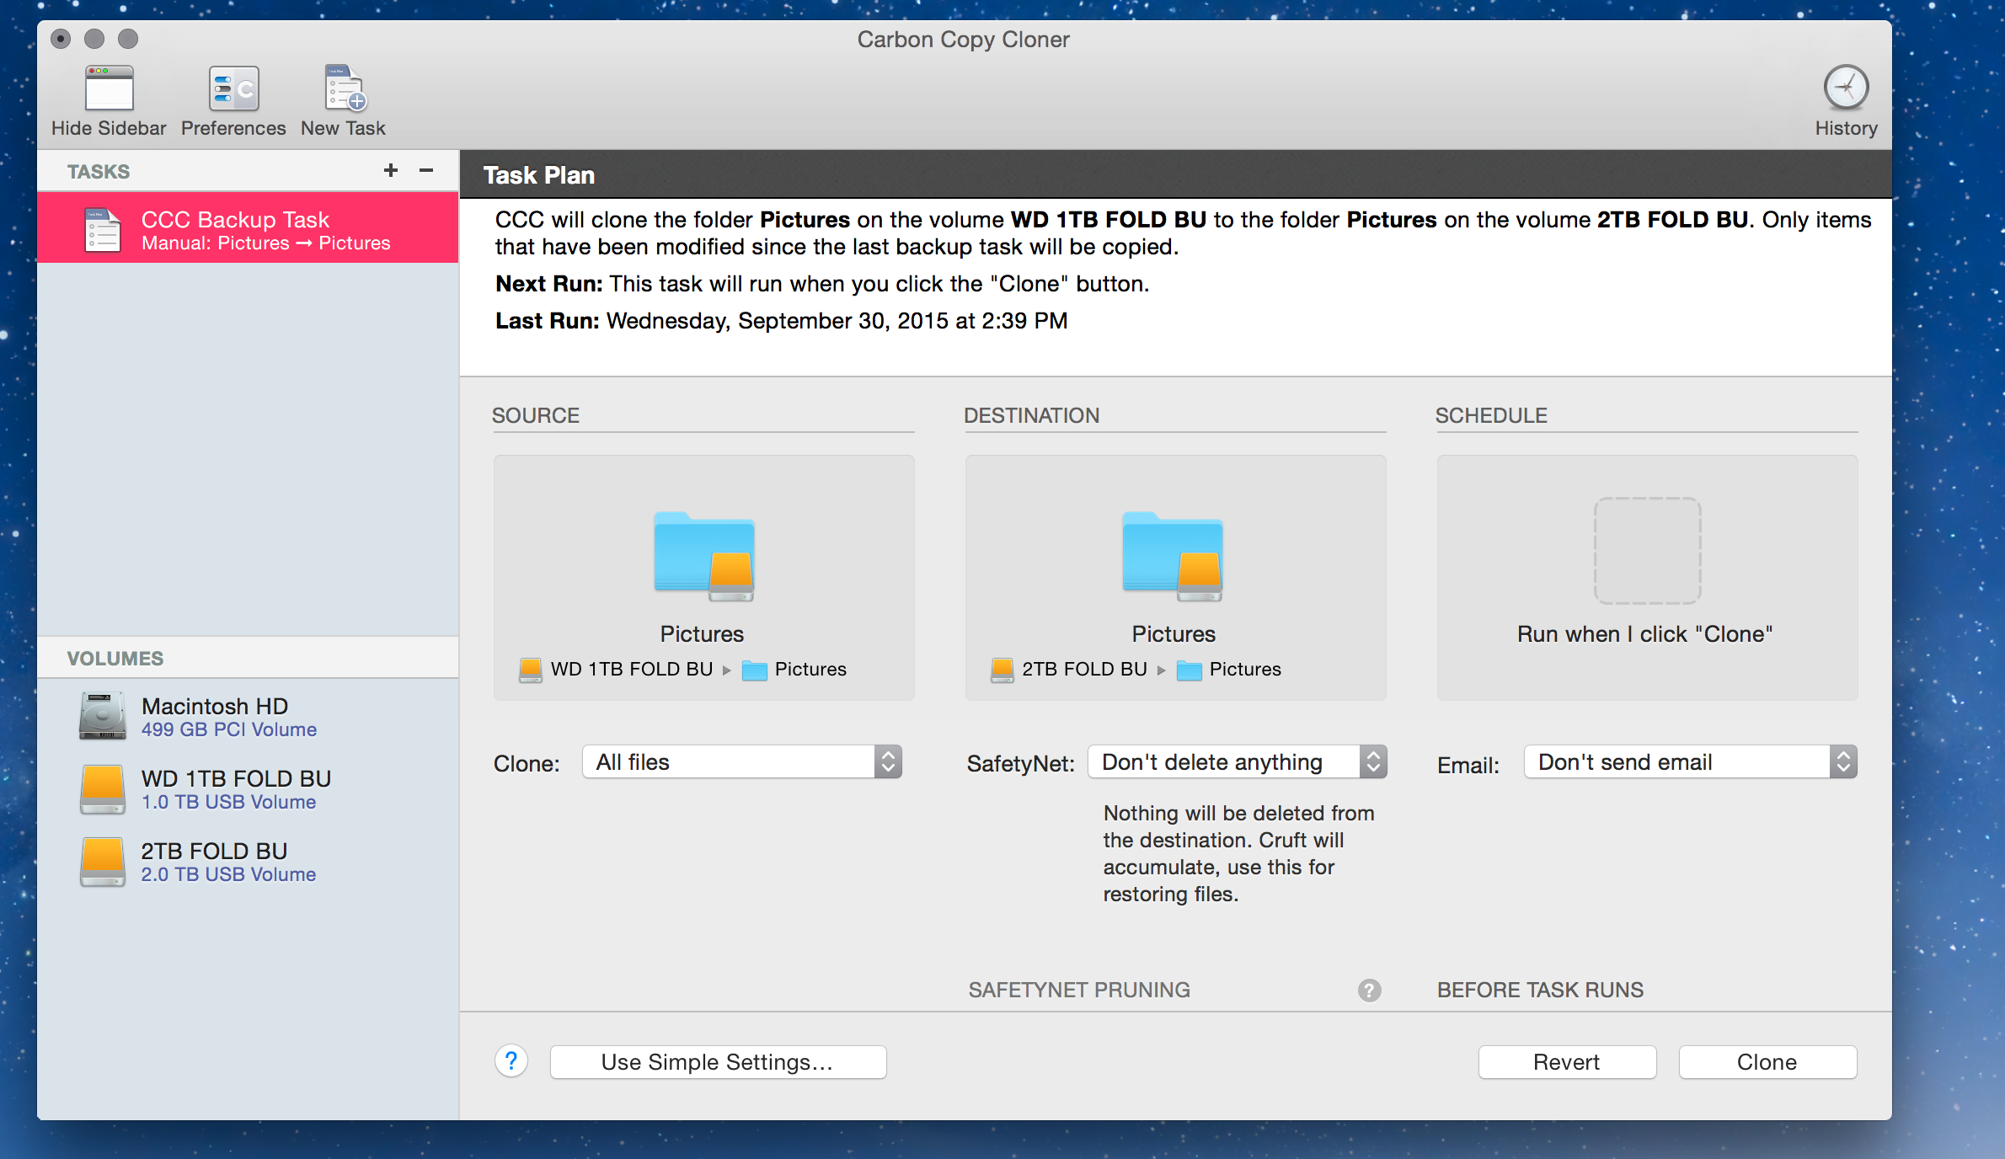Create a task with New Task icon
The image size is (2005, 1159).
point(345,88)
